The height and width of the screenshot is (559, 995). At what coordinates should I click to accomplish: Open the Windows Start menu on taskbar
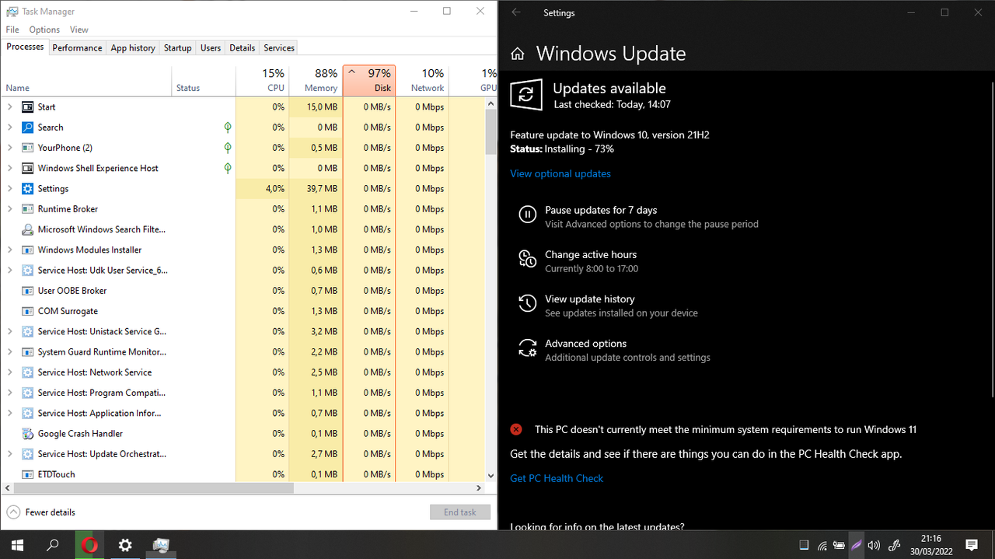(17, 545)
